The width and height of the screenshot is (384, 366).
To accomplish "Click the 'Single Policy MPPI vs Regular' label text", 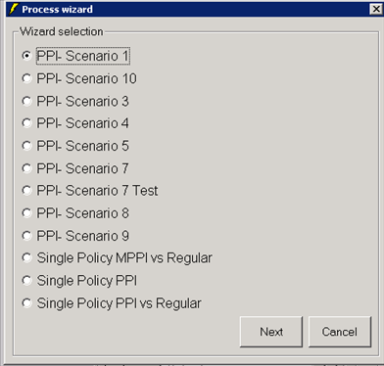I will pos(124,258).
